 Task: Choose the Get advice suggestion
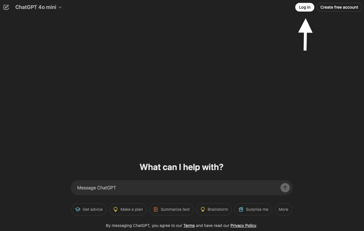pyautogui.click(x=89, y=209)
